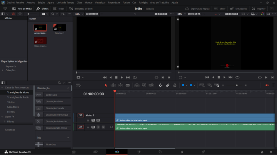Toggle Solo button on audio track A1

(x=98, y=127)
